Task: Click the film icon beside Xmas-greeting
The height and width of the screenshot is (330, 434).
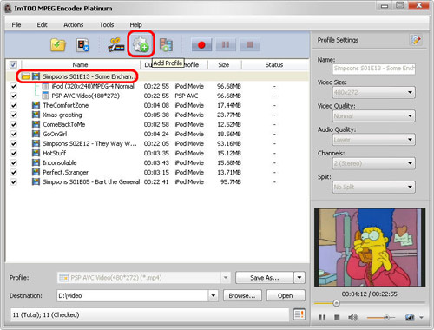Action: tap(36, 115)
